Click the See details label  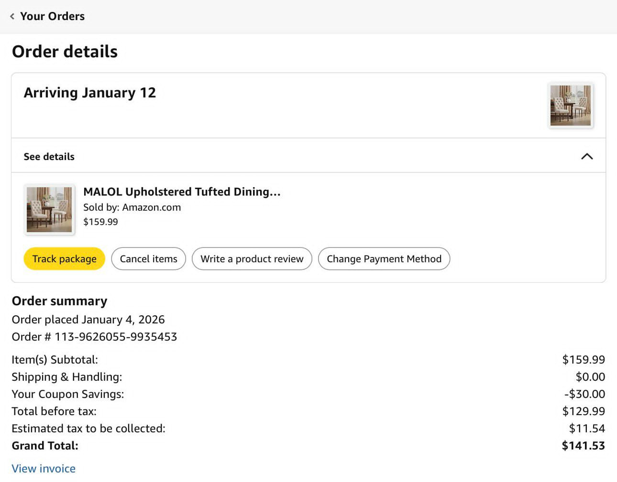pyautogui.click(x=49, y=157)
